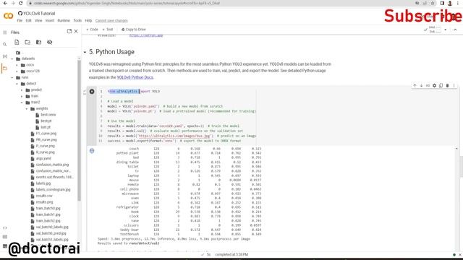463x260 pixels.
Task: Open the YOLOv8 Python Docs link
Action: [x=135, y=77]
